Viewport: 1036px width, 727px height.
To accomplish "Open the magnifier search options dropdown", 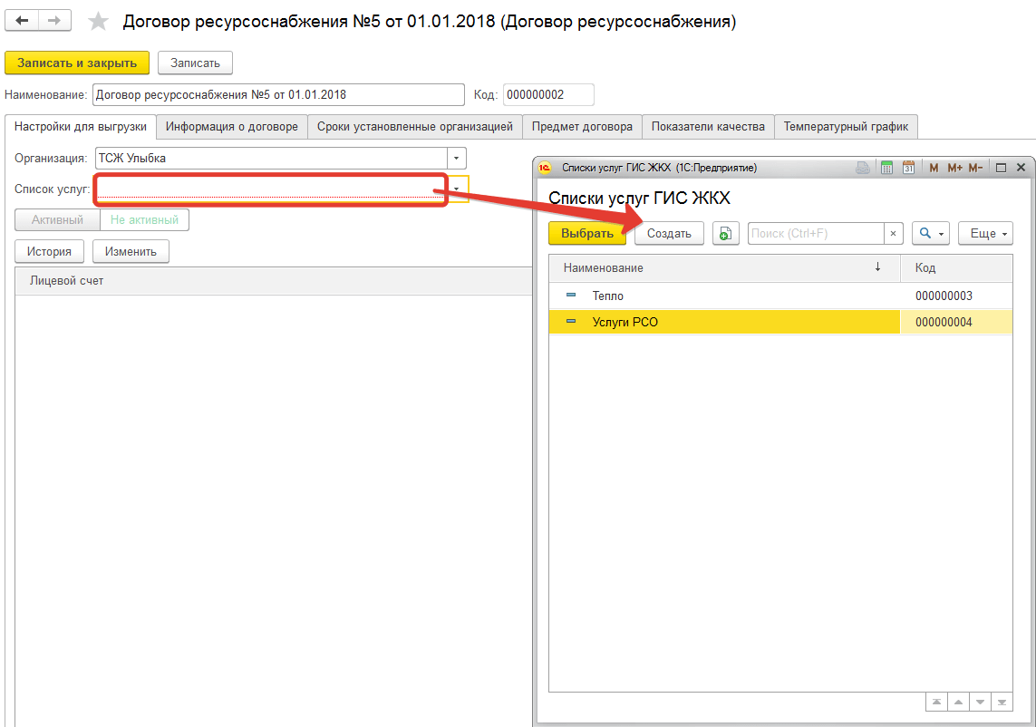I will tap(930, 233).
